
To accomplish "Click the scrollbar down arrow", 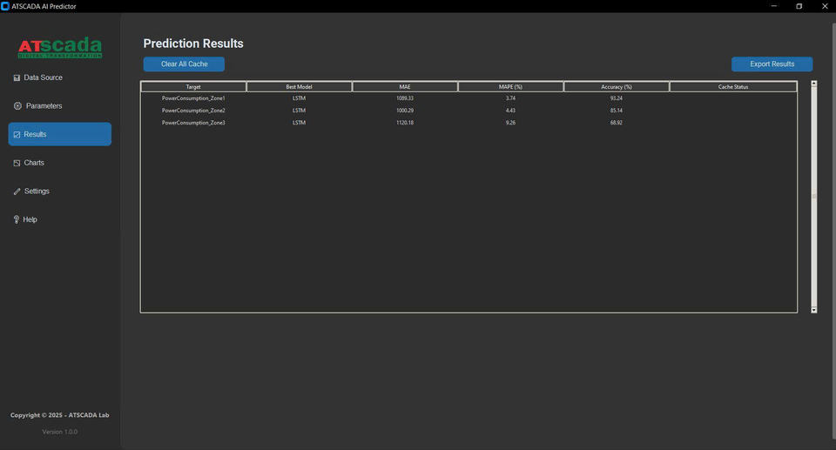I will point(814,310).
